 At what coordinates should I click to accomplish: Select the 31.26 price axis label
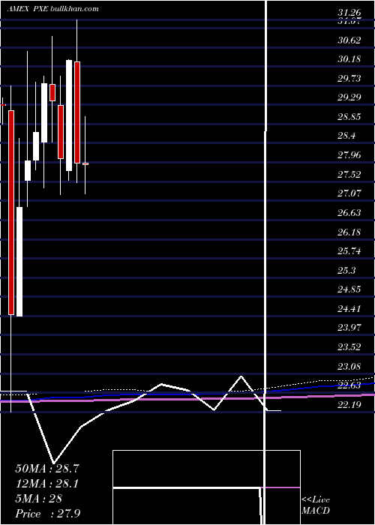[x=349, y=13]
